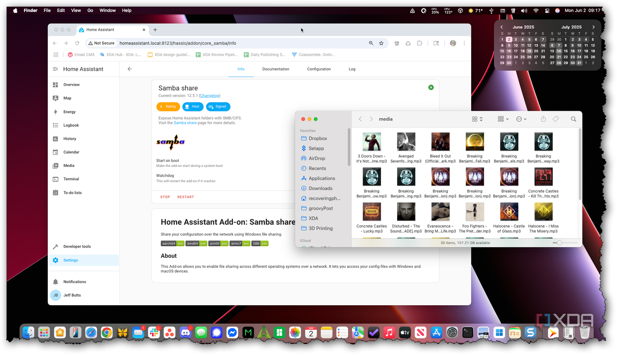617x355 pixels.
Task: Open Terminal from the Home Assistant sidebar
Action: [x=71, y=179]
